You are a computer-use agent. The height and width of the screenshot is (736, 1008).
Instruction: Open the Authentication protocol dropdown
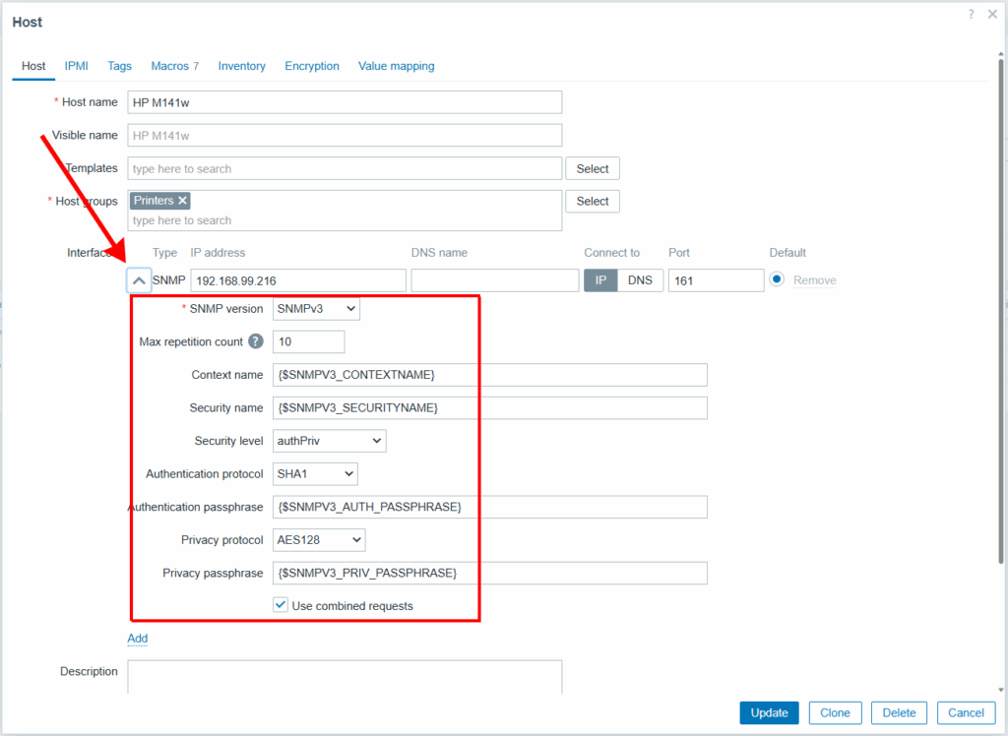tap(315, 473)
